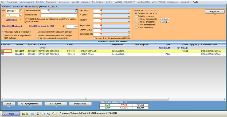The image size is (227, 117).
Task: Click the horizontal scrollbar of the grid
Action: coord(85,99)
